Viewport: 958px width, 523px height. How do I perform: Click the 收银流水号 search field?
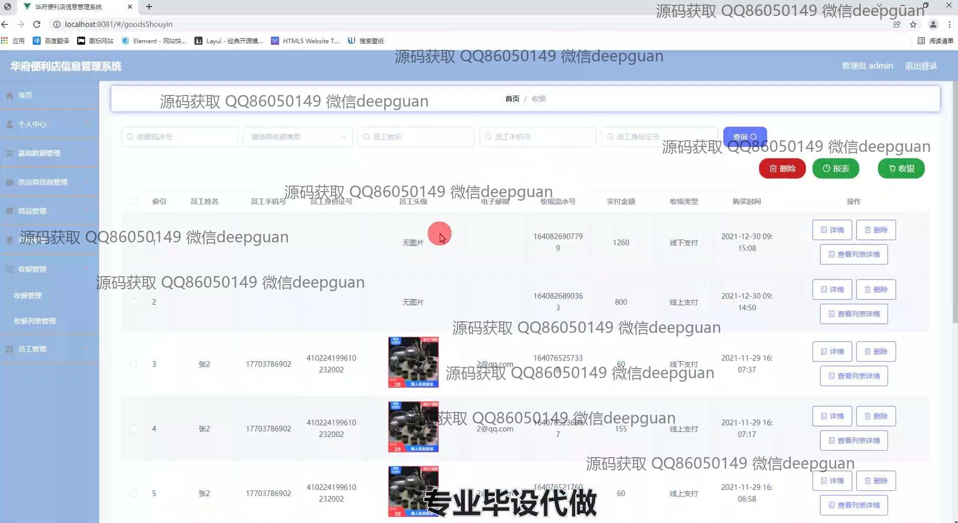pyautogui.click(x=181, y=137)
